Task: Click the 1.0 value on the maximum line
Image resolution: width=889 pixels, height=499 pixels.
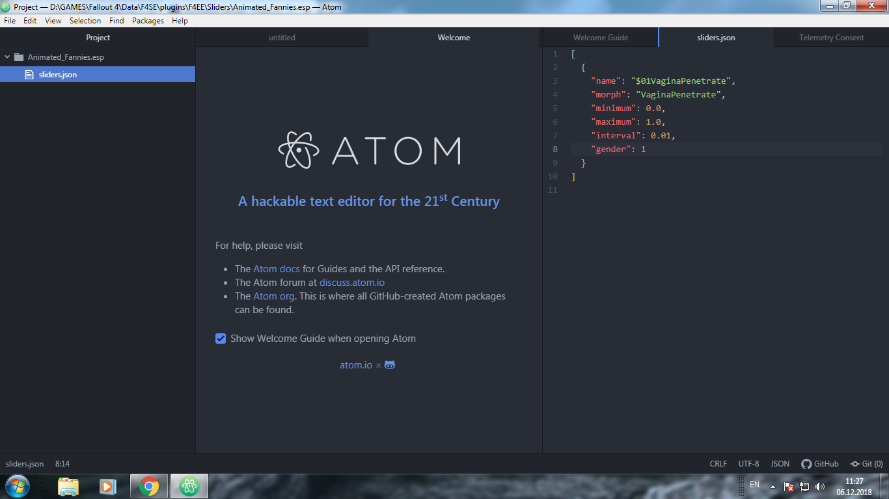Action: (x=653, y=122)
